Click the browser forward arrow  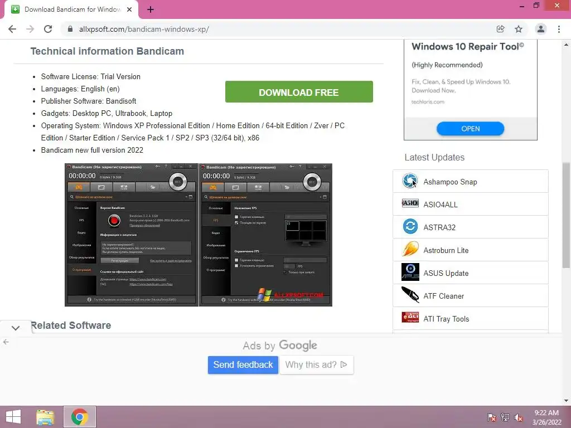pos(30,29)
